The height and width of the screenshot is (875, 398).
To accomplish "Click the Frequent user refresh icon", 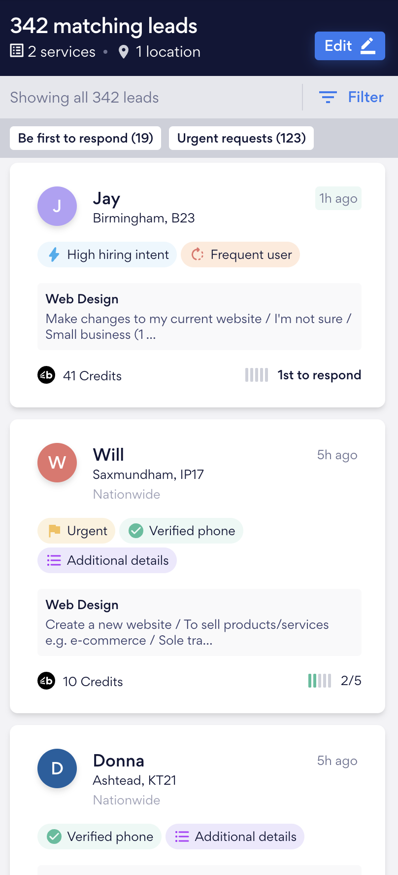I will coord(198,255).
